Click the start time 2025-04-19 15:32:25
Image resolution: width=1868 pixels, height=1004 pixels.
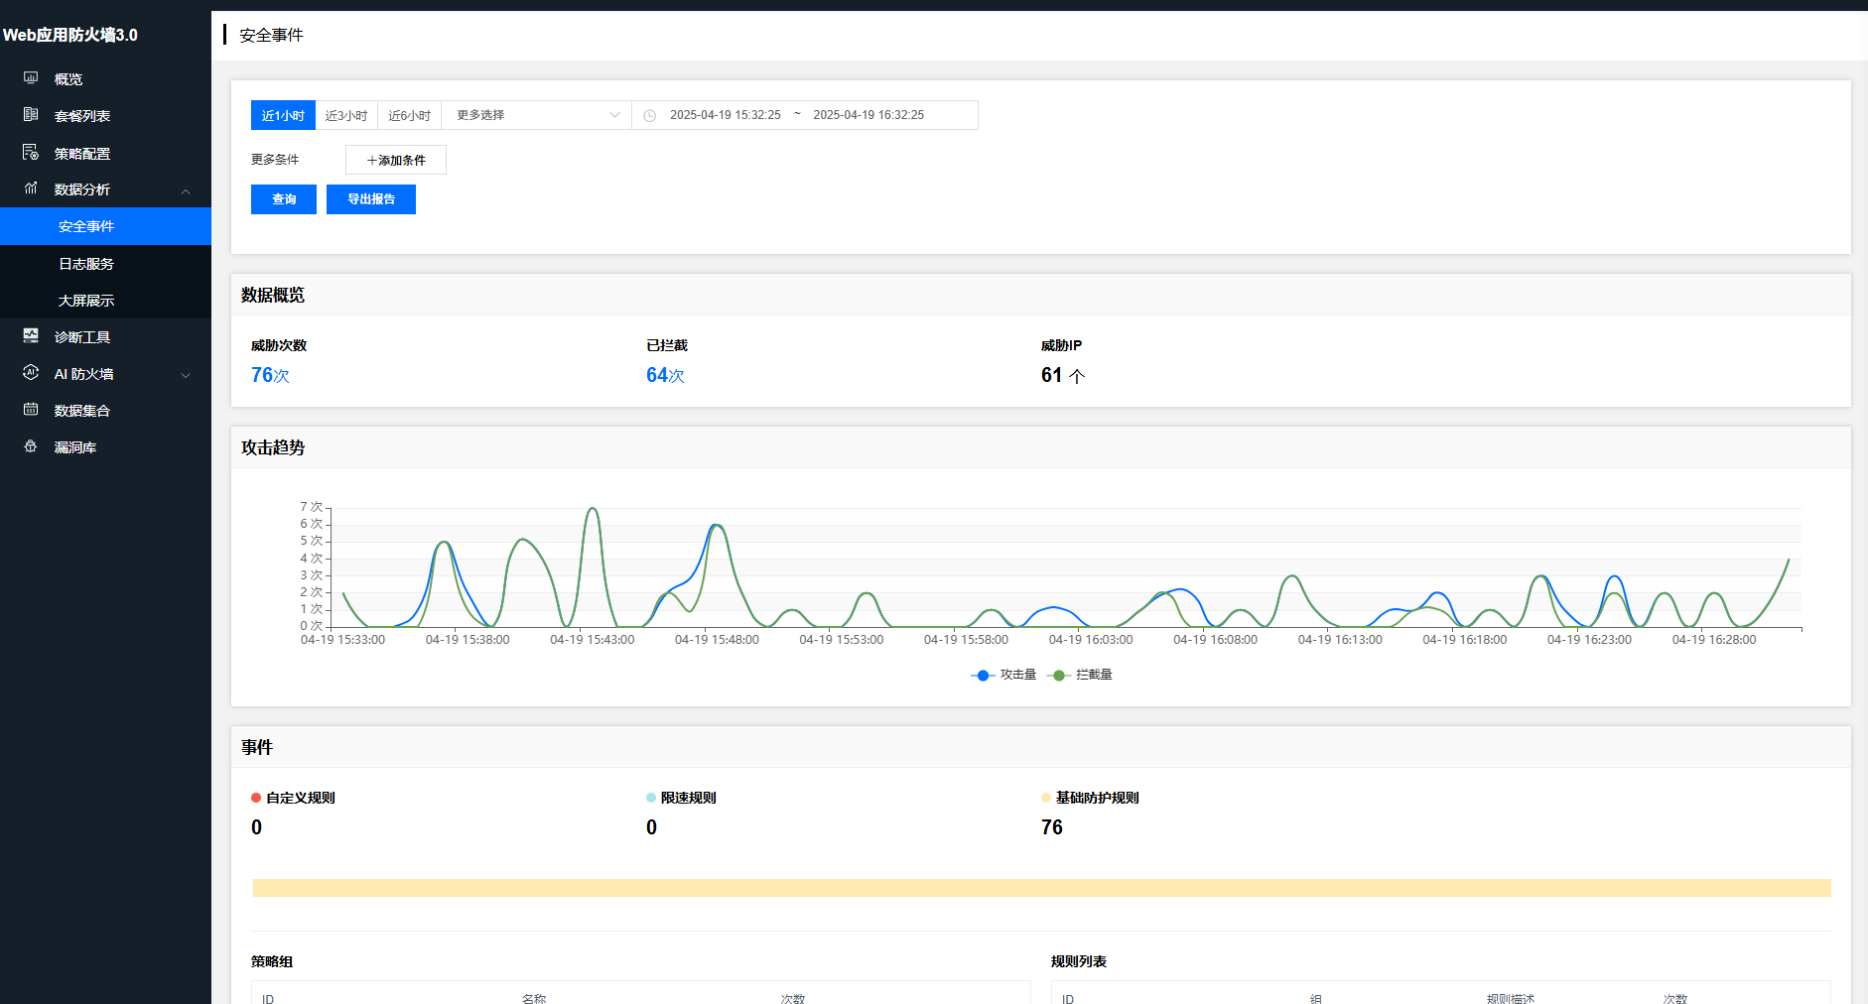click(726, 115)
